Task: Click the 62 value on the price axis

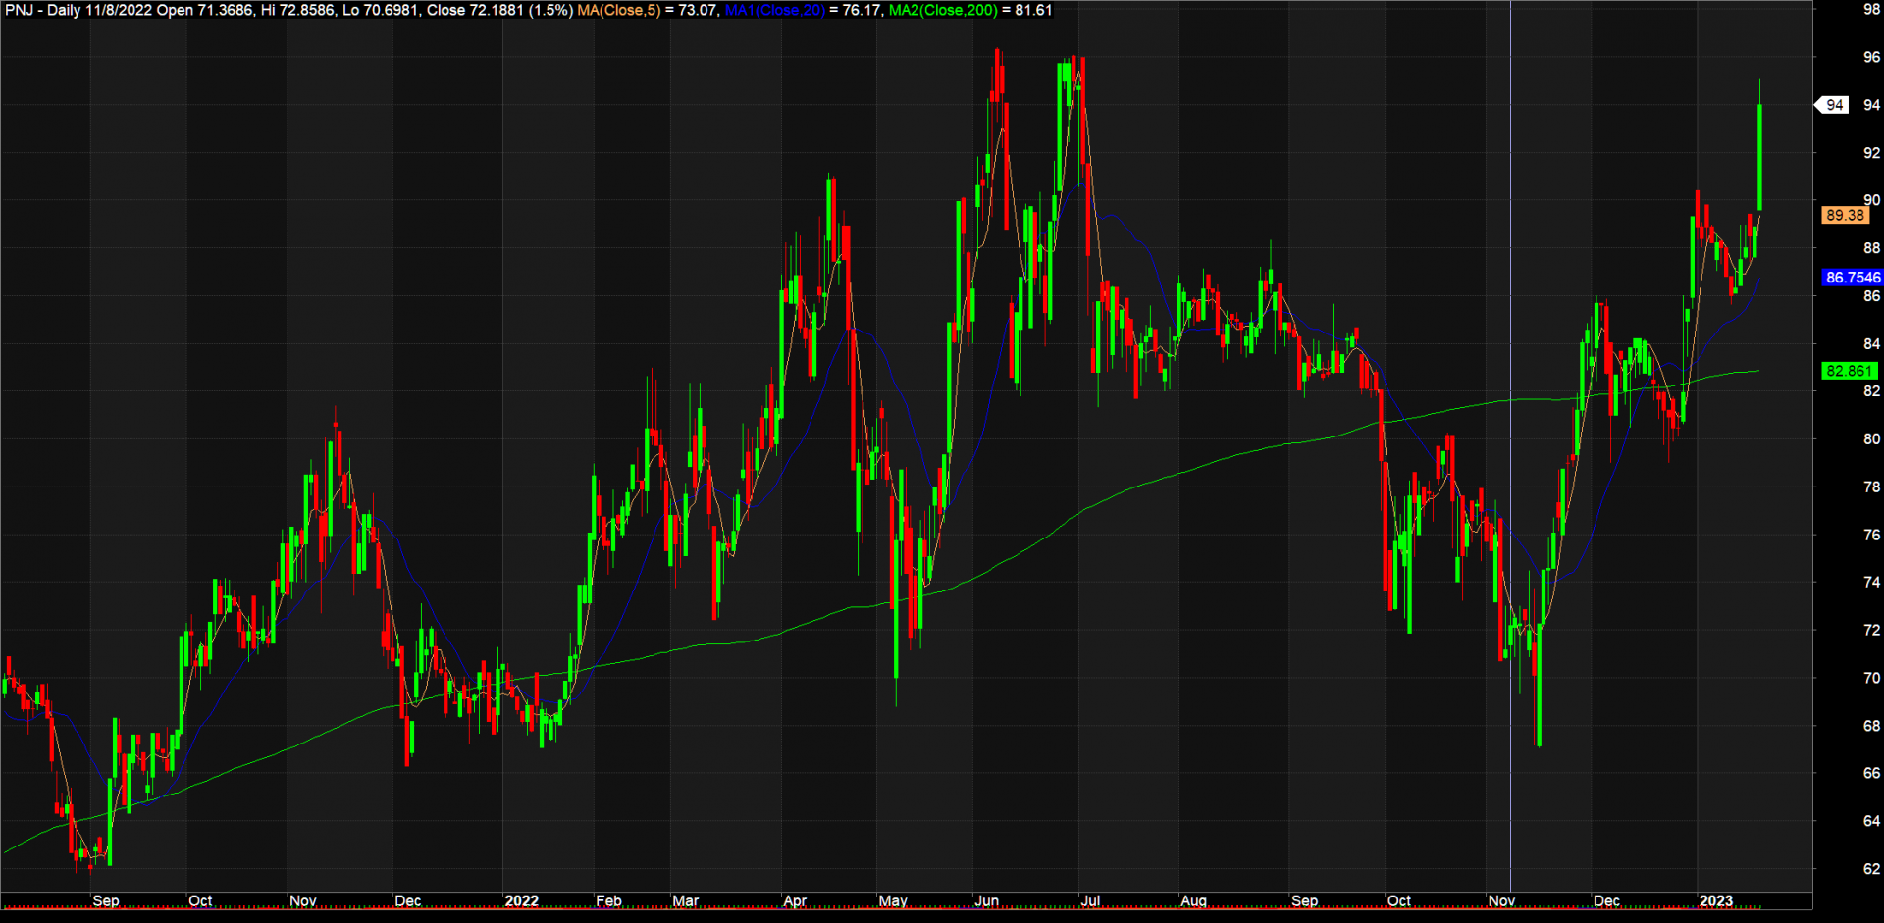Action: pyautogui.click(x=1871, y=869)
